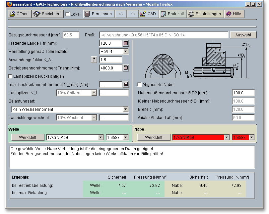Expand the Welle material 17CrNiMo6 dropdown

click(x=101, y=137)
